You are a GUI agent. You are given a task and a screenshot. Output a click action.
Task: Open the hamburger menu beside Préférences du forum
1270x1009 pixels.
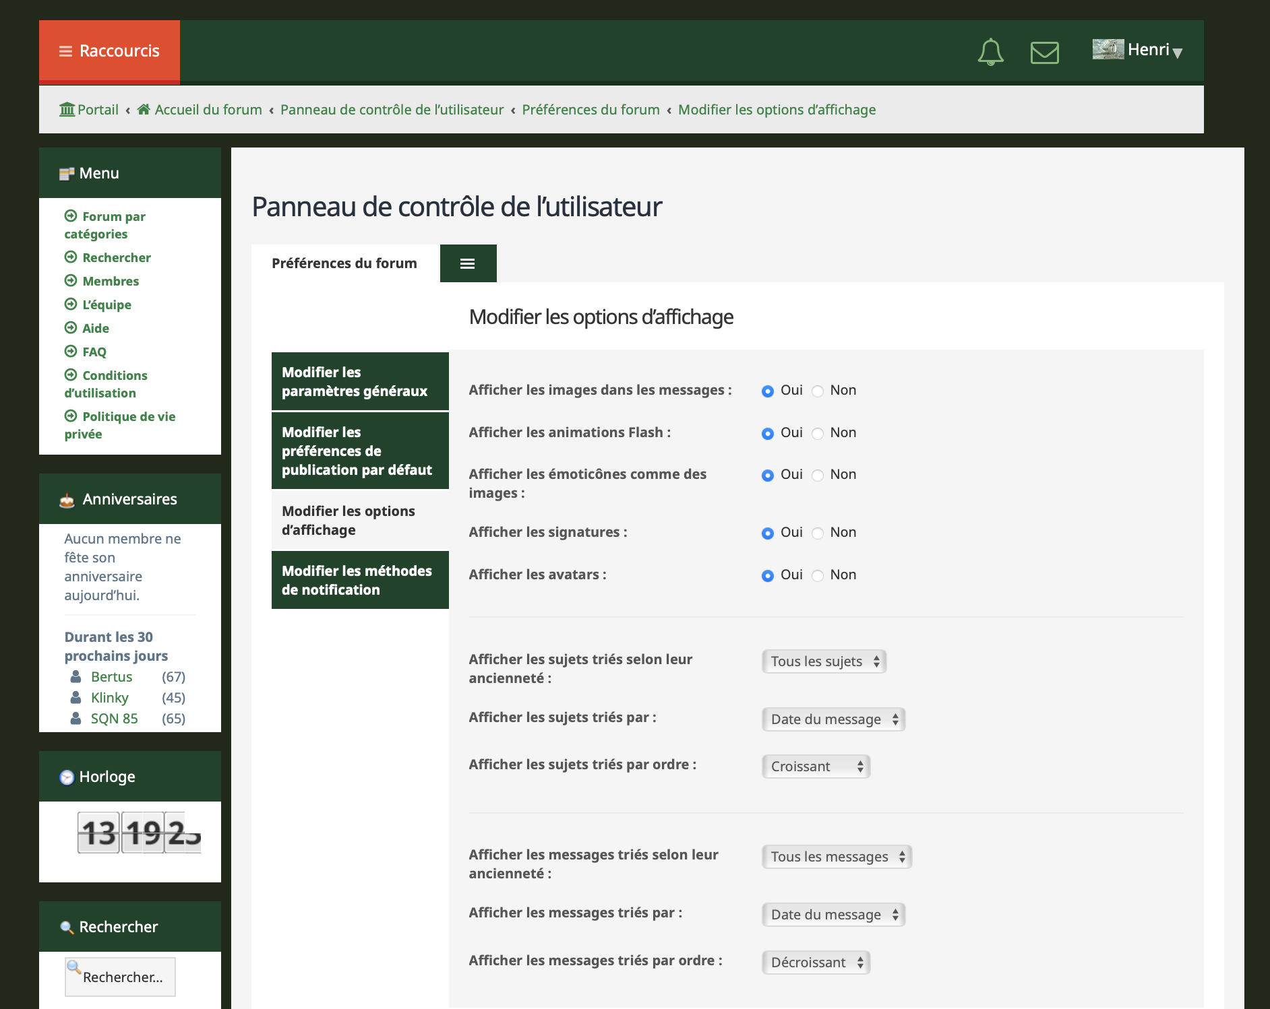pos(468,263)
